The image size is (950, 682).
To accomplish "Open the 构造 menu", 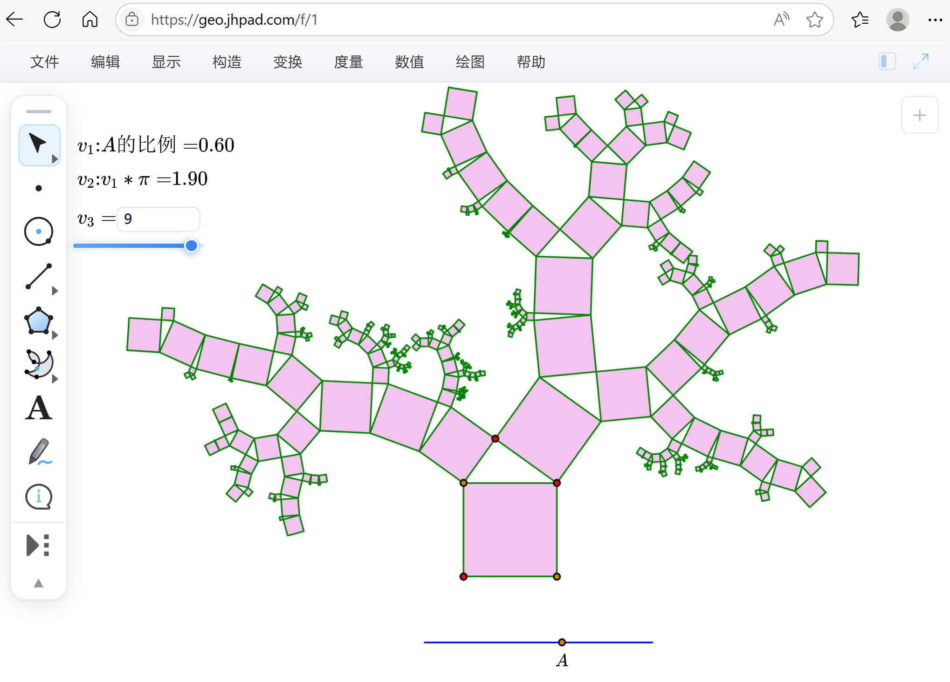I will pos(227,62).
